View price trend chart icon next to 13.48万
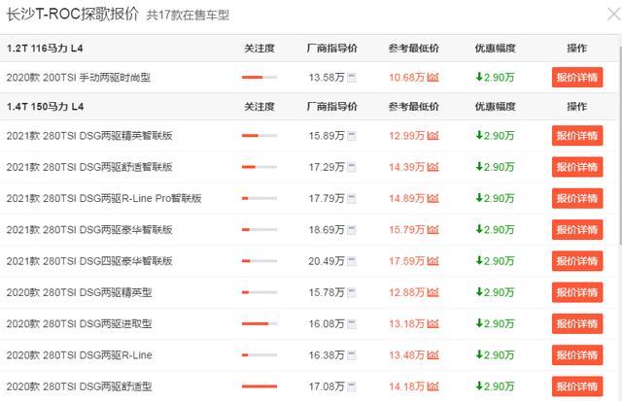622x401 pixels. pos(433,355)
